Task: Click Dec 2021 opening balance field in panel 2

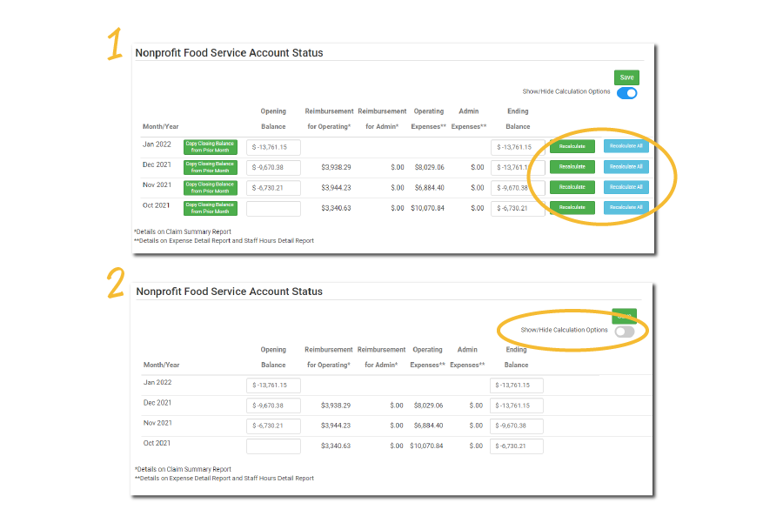Action: pyautogui.click(x=273, y=406)
